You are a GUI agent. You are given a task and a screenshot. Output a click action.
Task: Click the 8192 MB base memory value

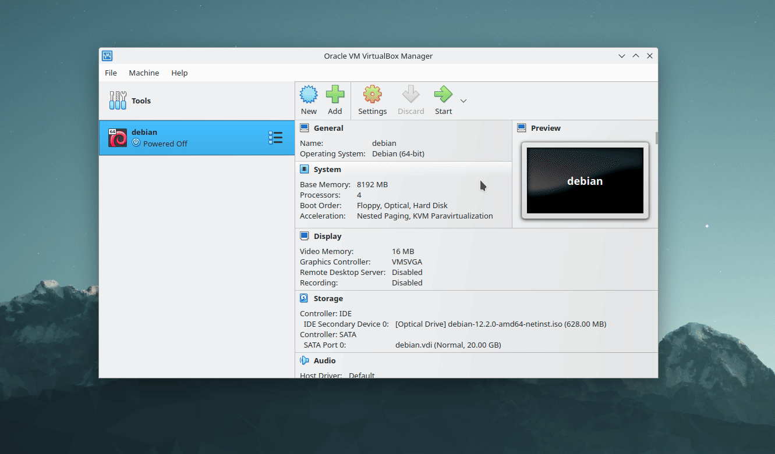(x=372, y=184)
